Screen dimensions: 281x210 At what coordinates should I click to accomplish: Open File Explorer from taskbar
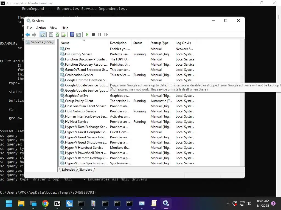point(21,203)
